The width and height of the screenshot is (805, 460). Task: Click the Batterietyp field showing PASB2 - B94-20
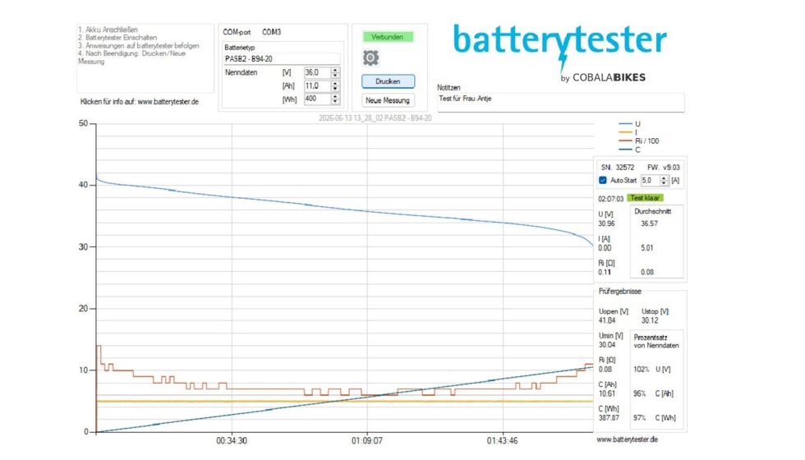click(x=281, y=58)
